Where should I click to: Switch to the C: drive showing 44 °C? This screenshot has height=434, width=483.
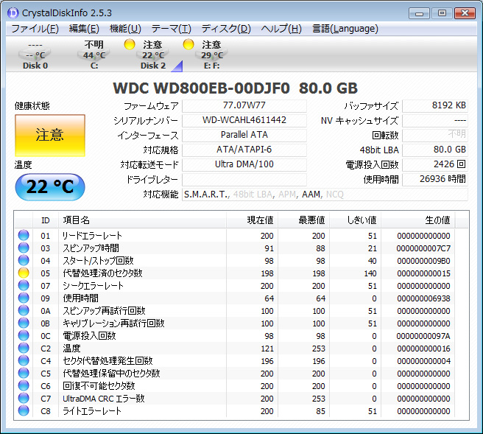point(94,55)
